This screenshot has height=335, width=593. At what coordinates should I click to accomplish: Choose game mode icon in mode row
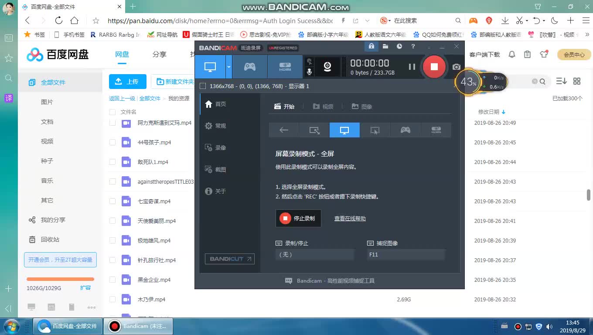point(406,130)
